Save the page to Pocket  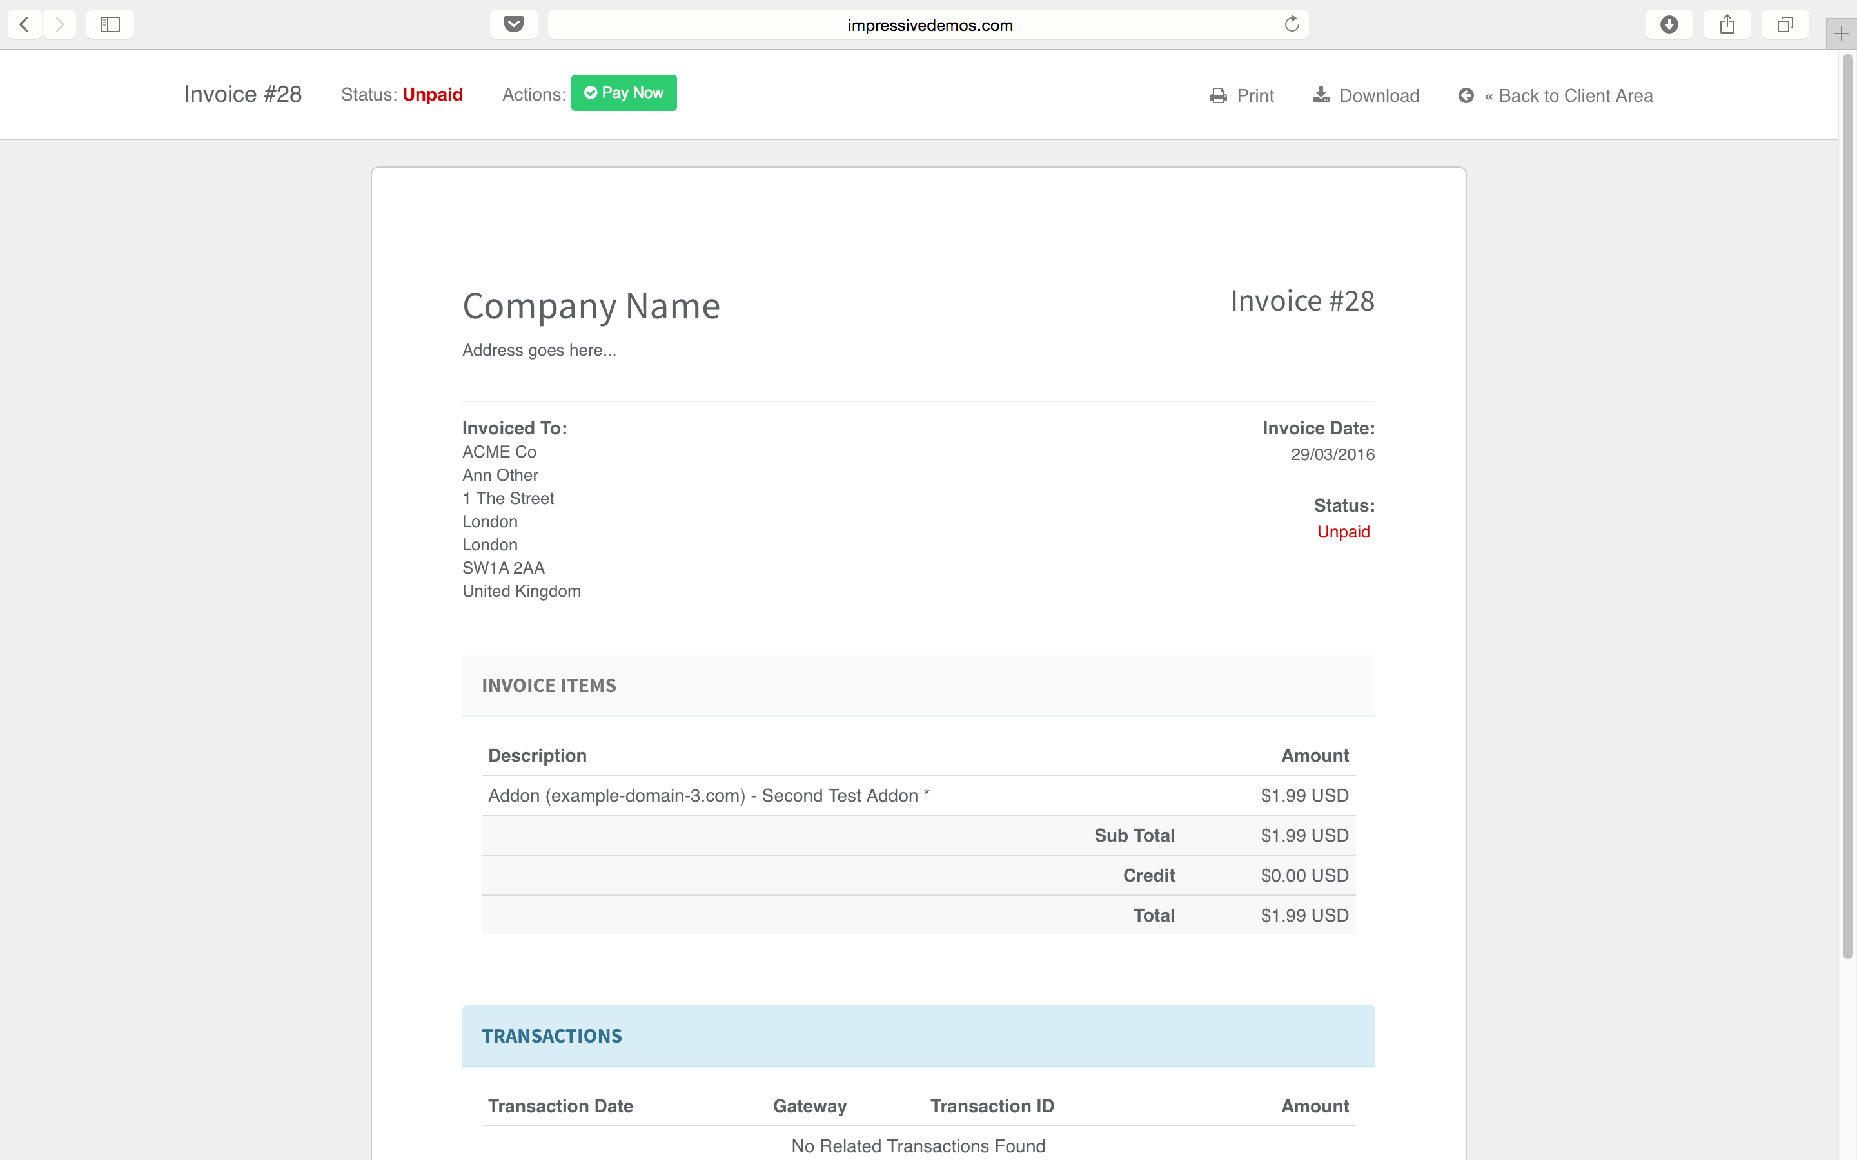(513, 24)
